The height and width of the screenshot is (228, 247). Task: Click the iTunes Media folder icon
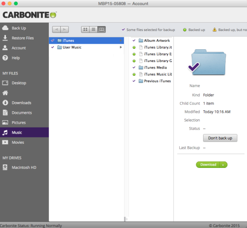click(141, 67)
